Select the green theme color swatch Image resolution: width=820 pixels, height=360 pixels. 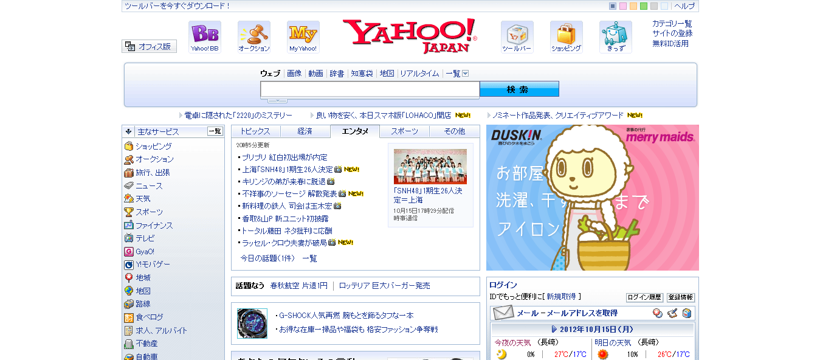tap(644, 6)
